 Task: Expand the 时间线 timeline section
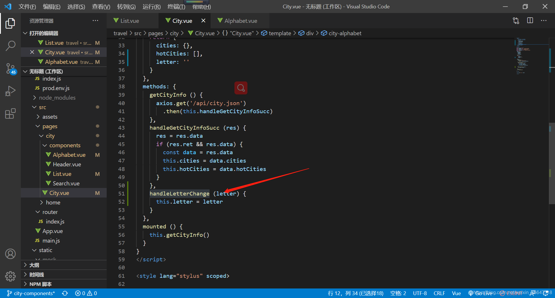tap(64, 275)
